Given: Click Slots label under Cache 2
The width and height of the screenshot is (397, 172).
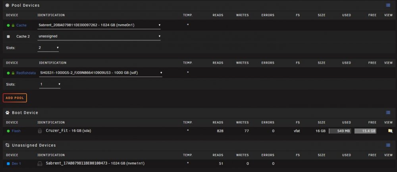Looking at the screenshot, I should click(x=11, y=48).
